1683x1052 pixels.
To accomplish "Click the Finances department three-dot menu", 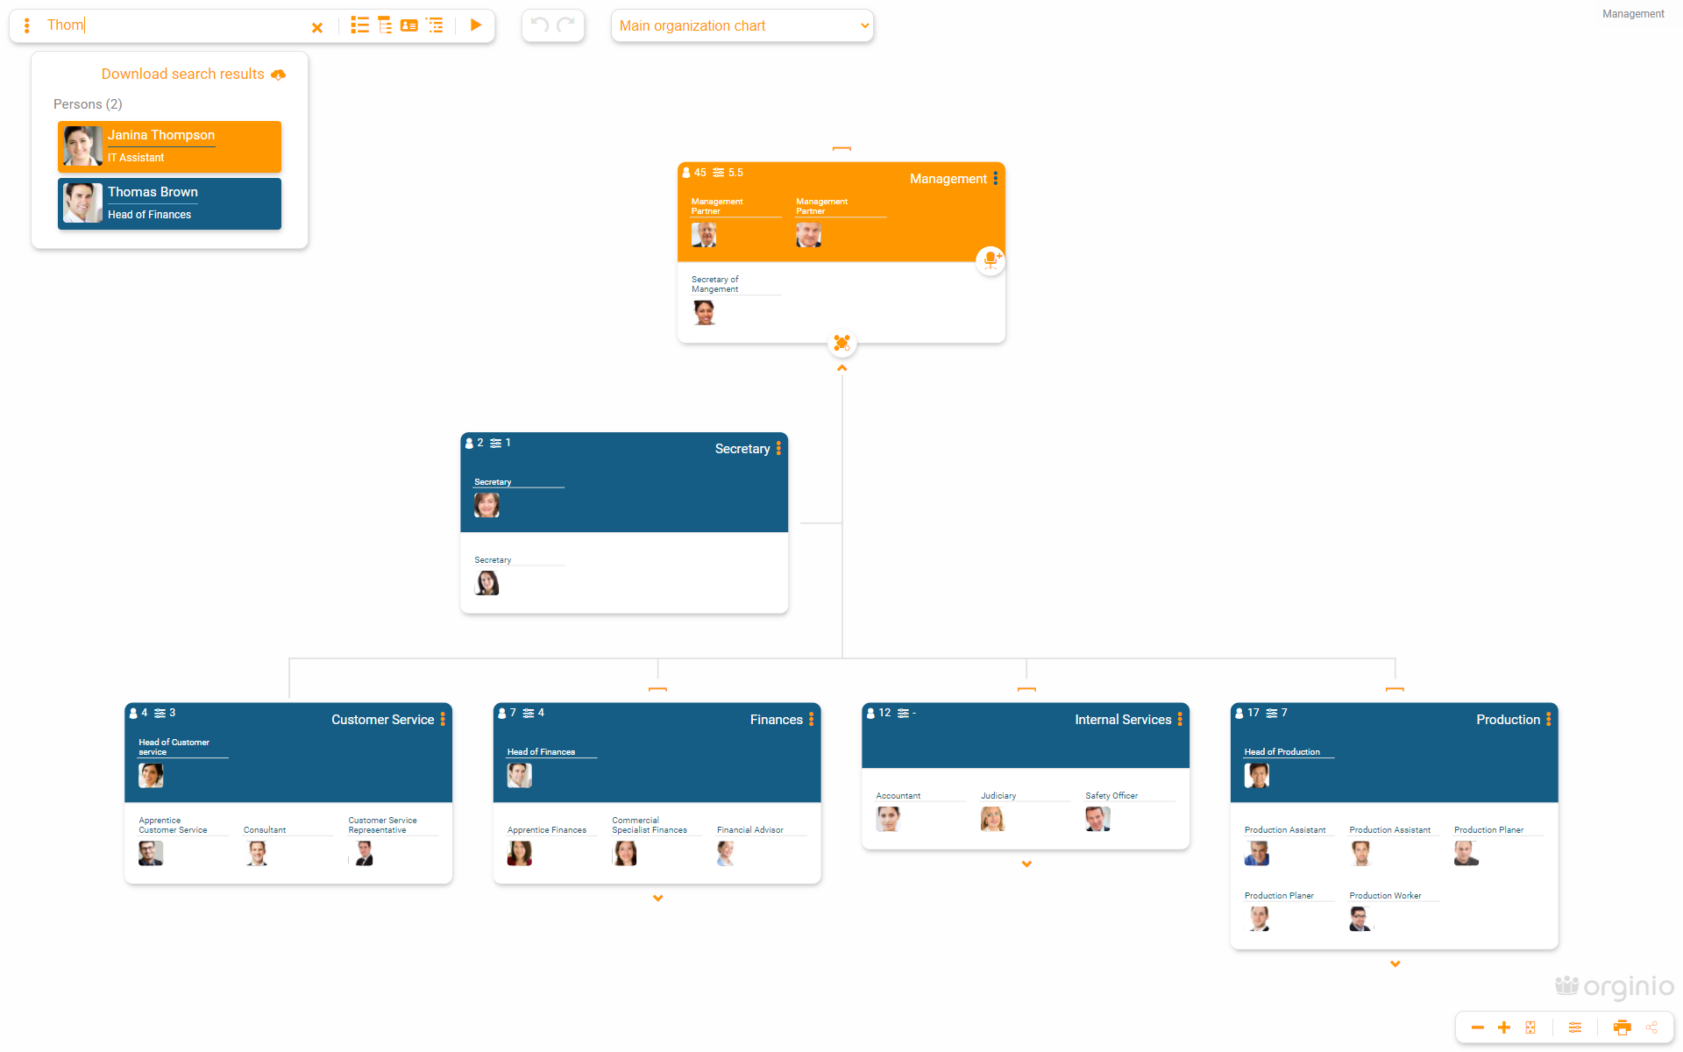I will [811, 719].
